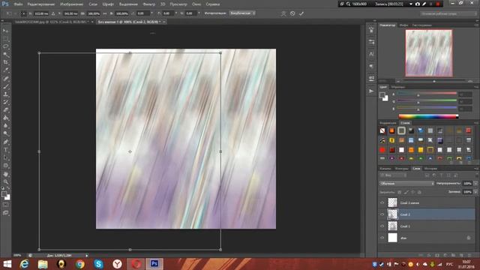
Task: Toggle lock transparent pixels in Layers panel
Action: 400,192
